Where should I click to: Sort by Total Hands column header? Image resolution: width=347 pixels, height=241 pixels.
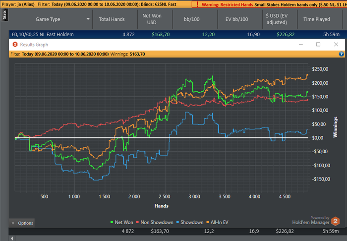(x=112, y=19)
